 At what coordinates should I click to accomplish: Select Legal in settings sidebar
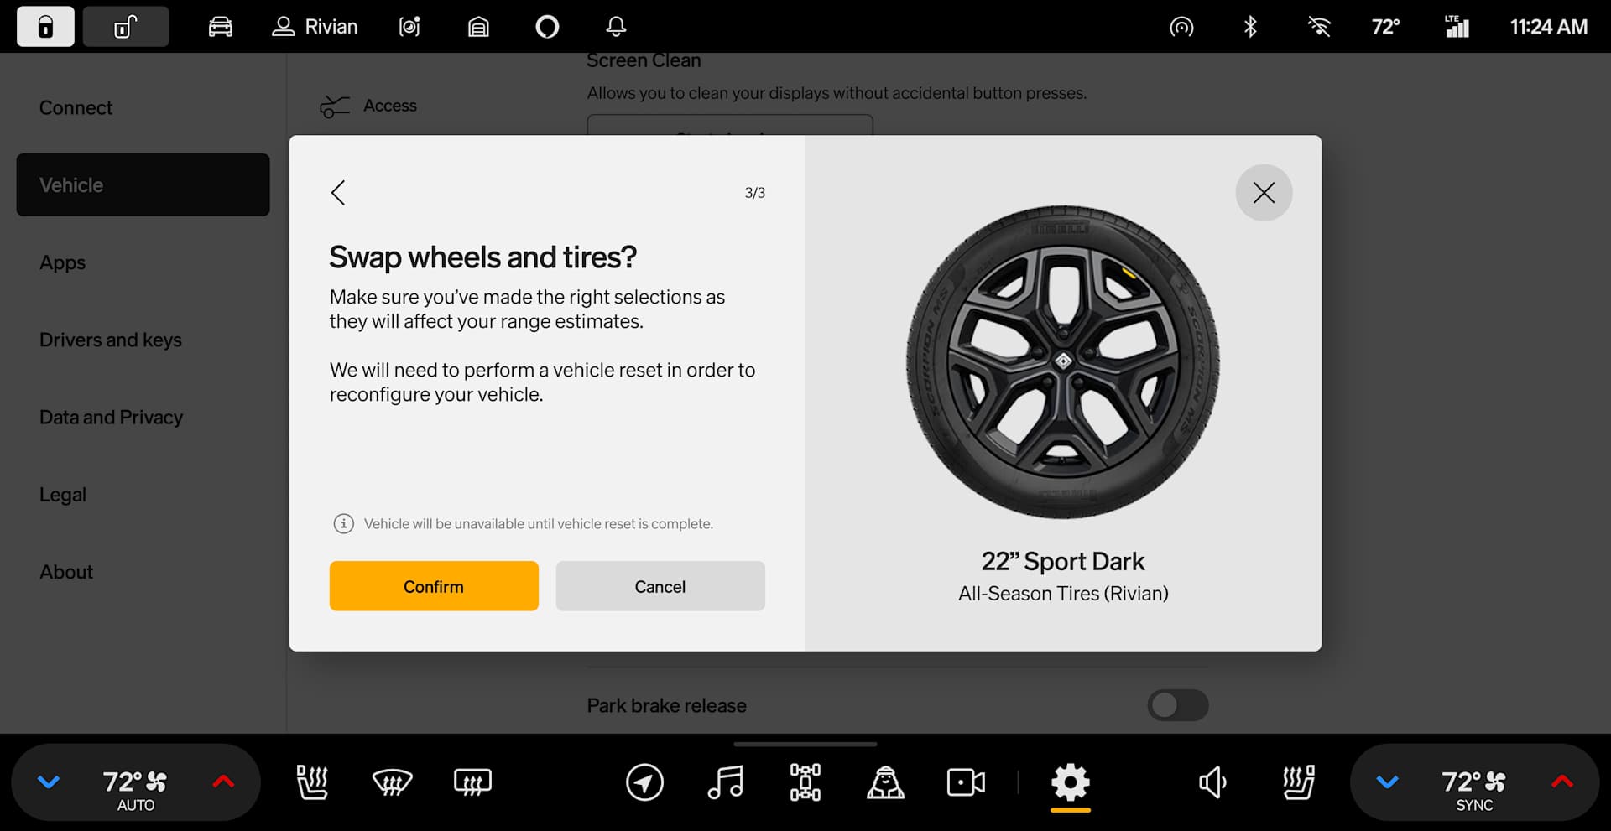tap(63, 495)
